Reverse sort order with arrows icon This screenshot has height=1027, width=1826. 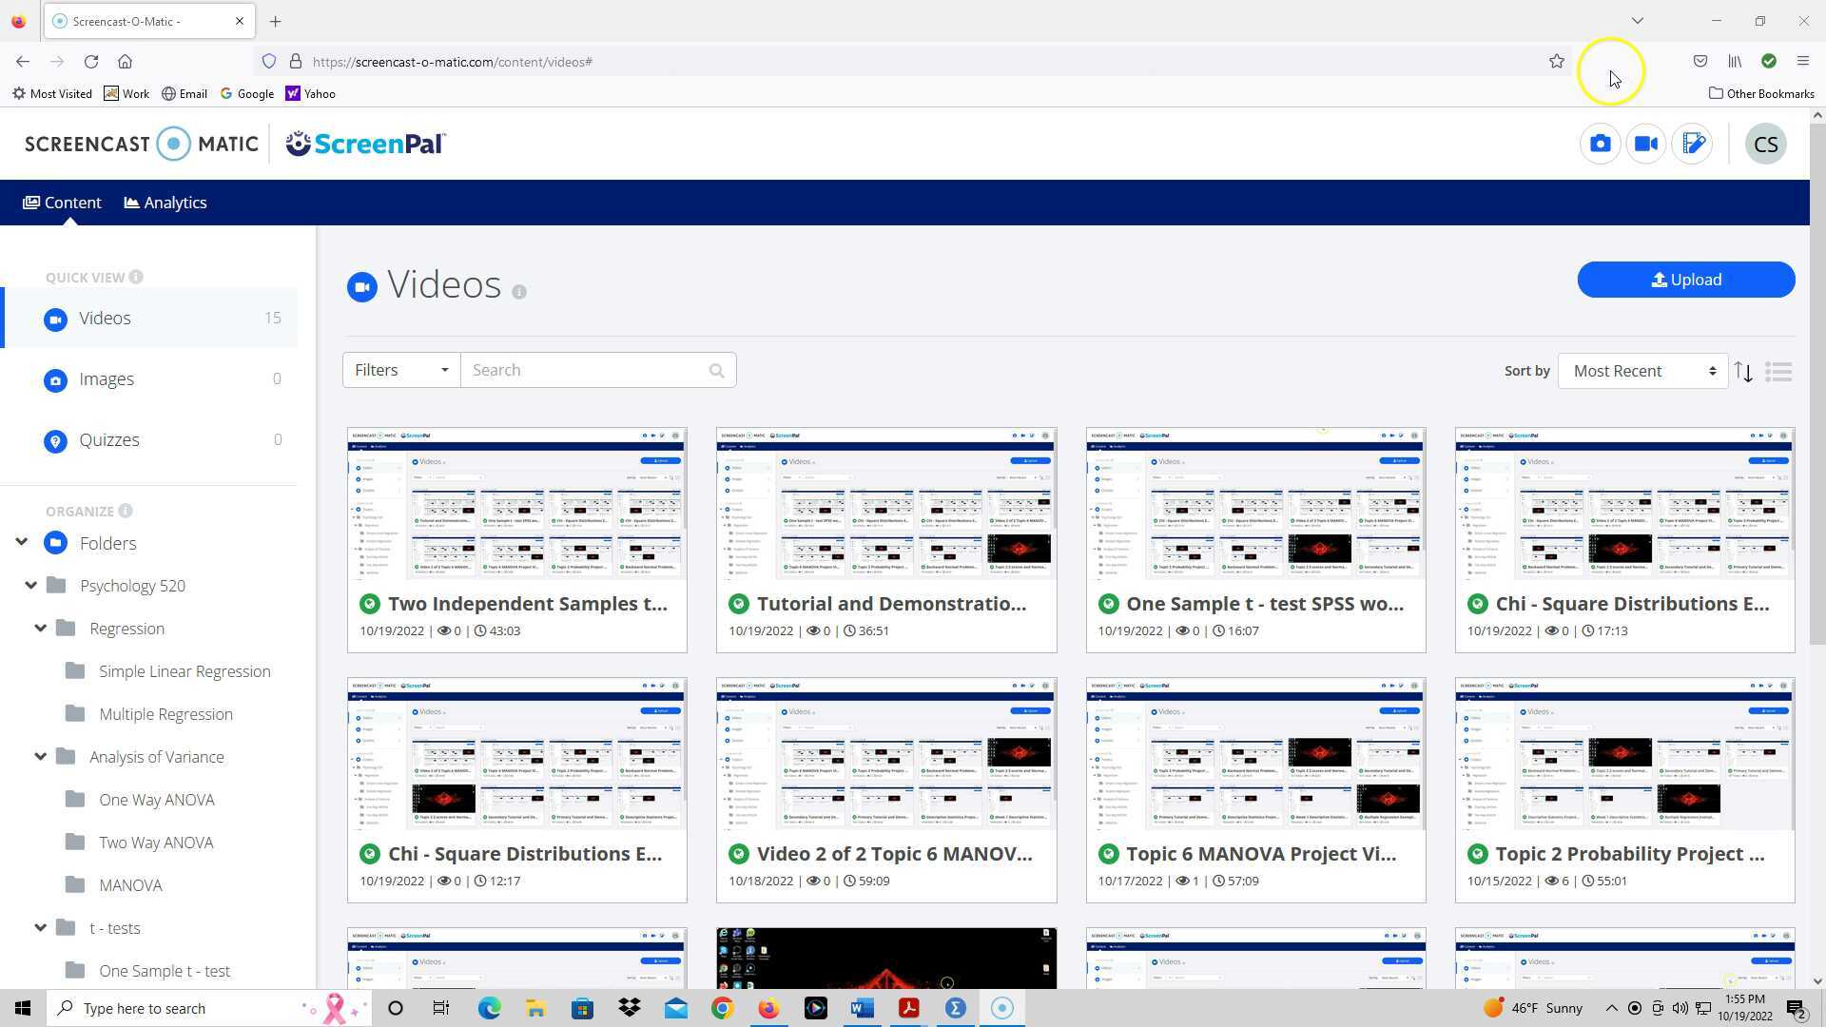pyautogui.click(x=1742, y=372)
